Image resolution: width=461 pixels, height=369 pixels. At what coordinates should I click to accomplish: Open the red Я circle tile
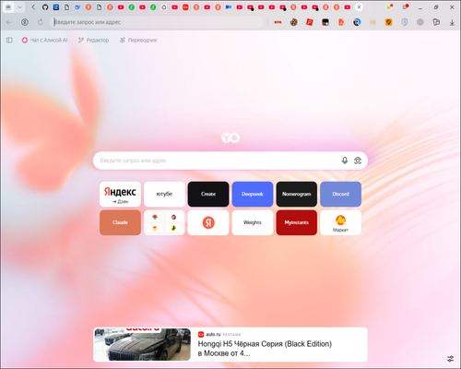(208, 222)
